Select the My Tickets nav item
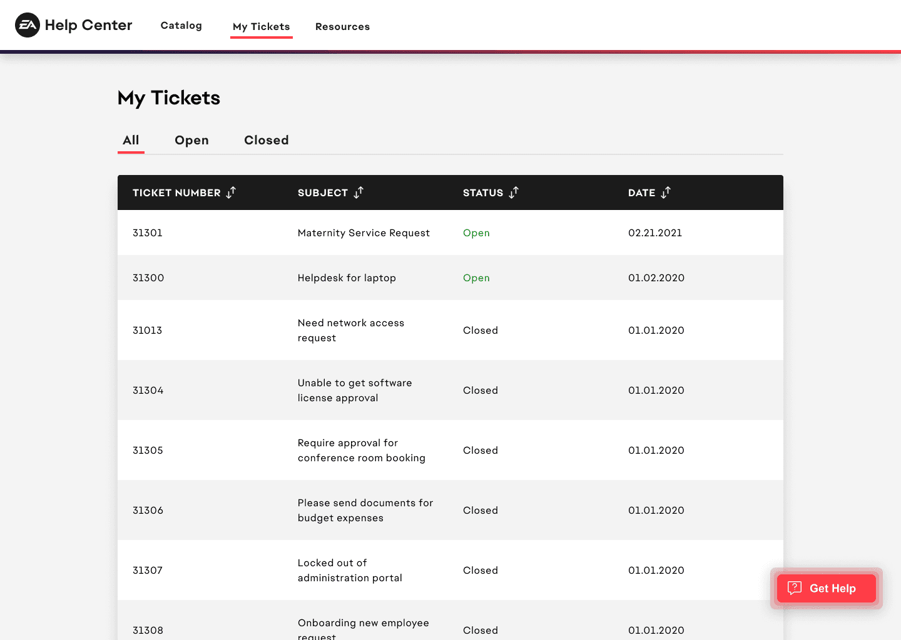The height and width of the screenshot is (640, 901). pyautogui.click(x=262, y=27)
